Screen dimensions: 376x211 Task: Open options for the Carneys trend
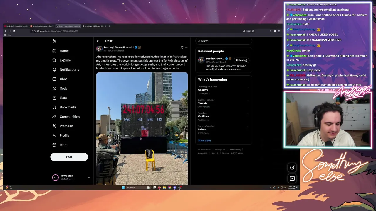[x=248, y=87]
